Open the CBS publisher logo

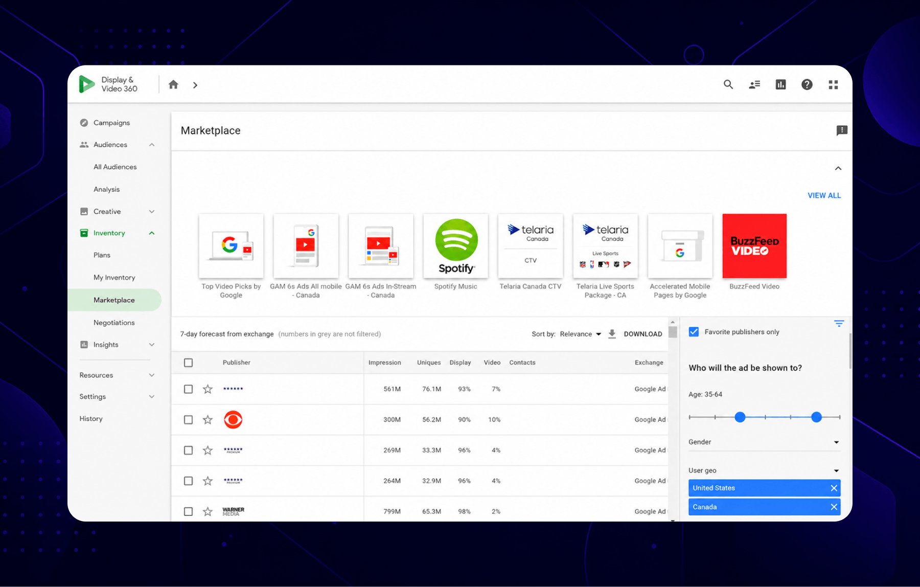click(233, 420)
